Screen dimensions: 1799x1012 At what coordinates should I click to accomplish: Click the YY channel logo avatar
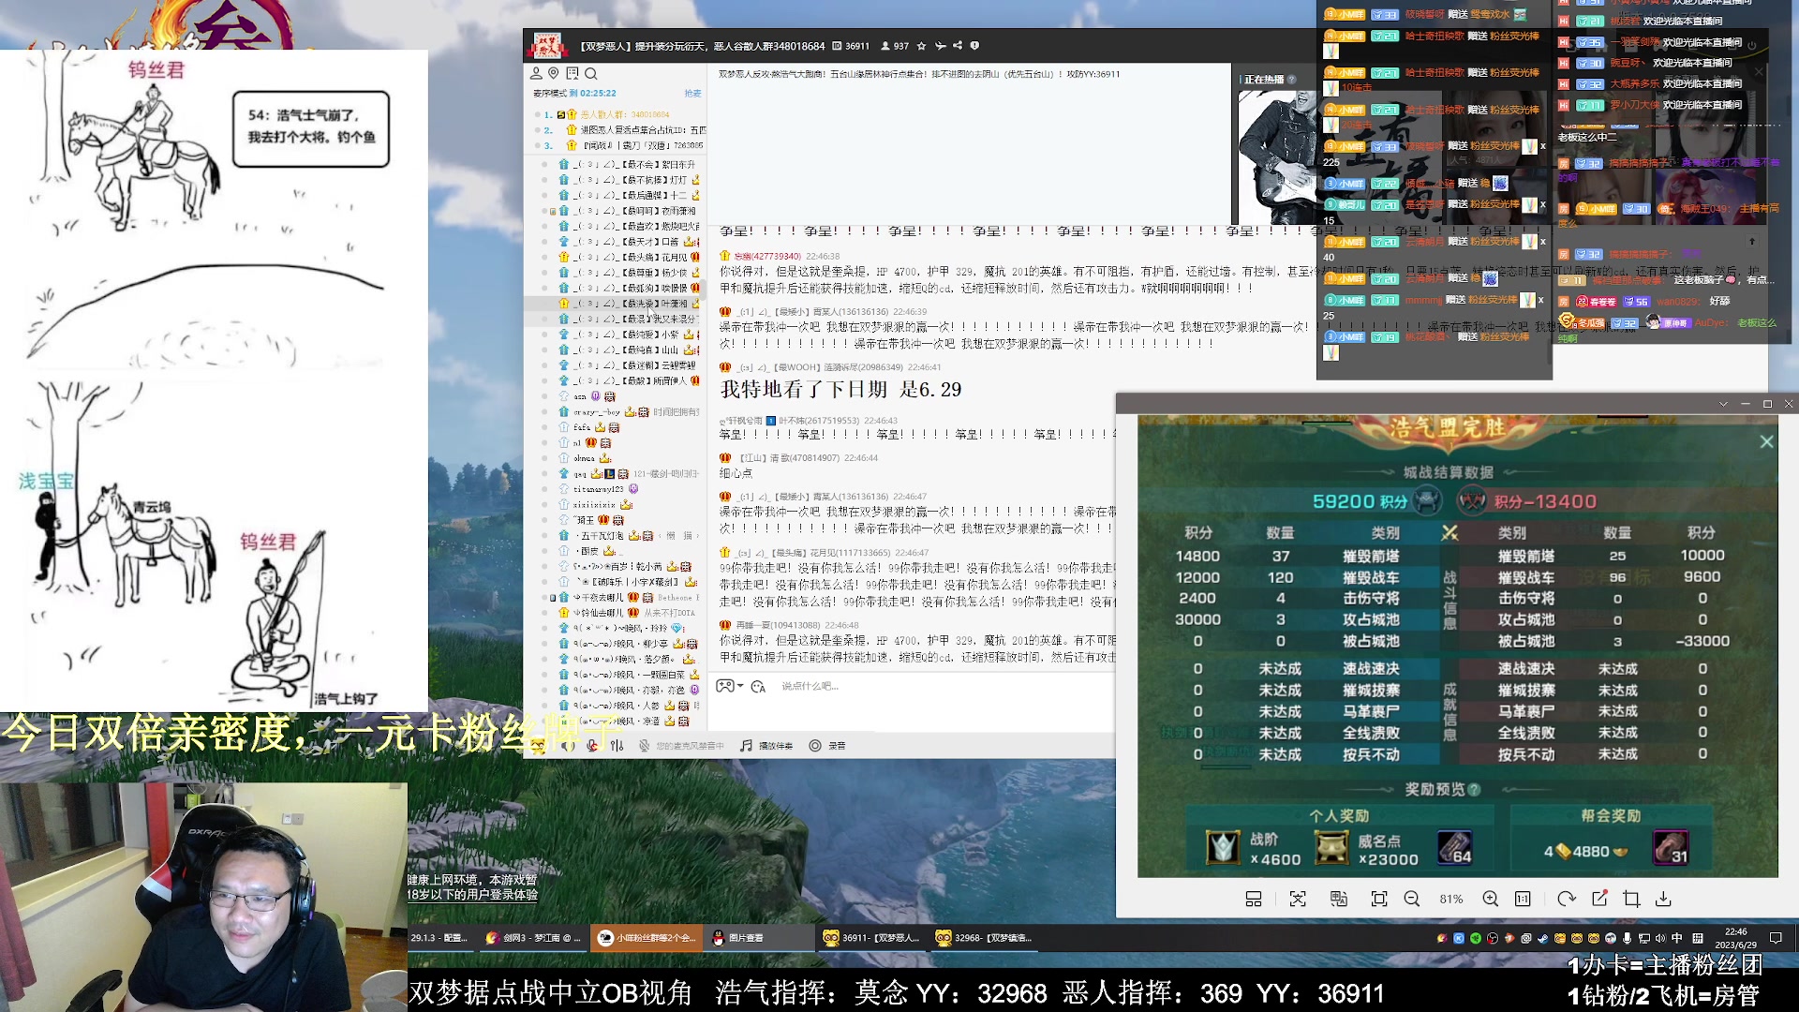point(546,46)
